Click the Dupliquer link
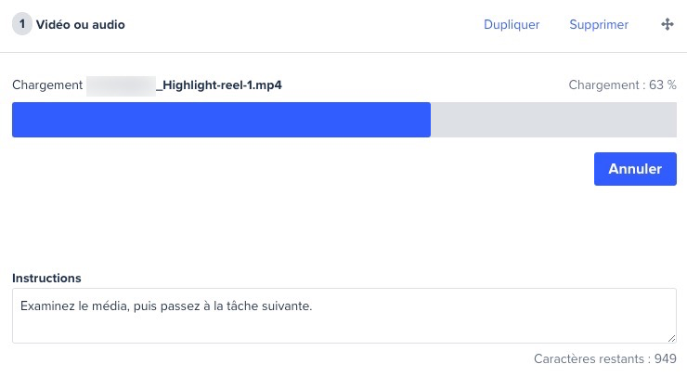 (512, 24)
